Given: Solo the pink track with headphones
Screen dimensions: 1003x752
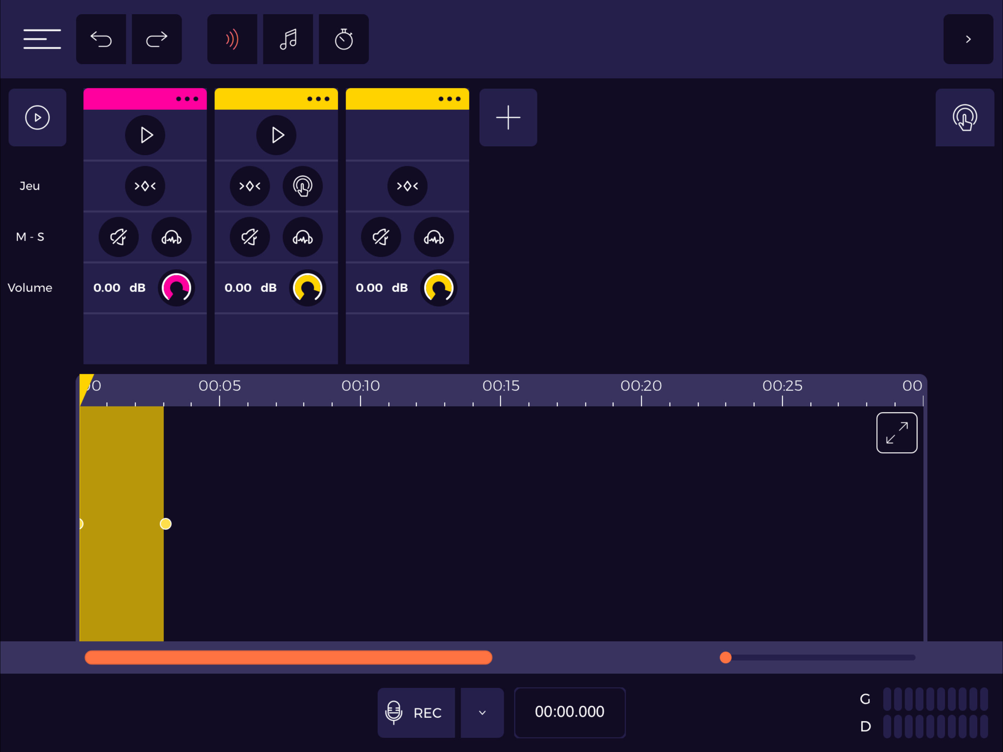Looking at the screenshot, I should [x=171, y=237].
